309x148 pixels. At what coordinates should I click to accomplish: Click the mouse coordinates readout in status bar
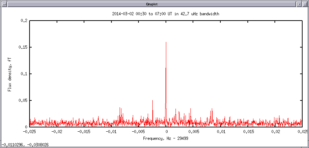(25, 145)
